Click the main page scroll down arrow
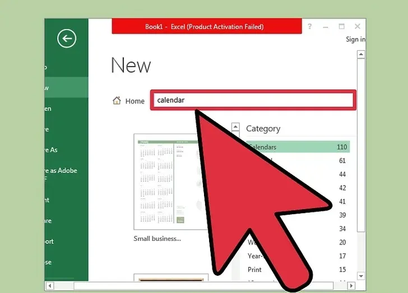The height and width of the screenshot is (293, 408). click(361, 276)
